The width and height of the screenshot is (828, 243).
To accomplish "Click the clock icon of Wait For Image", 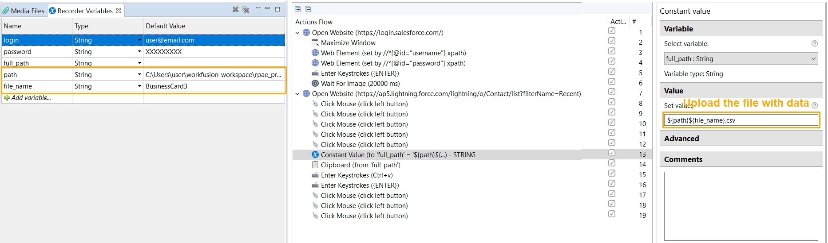I will (x=315, y=83).
